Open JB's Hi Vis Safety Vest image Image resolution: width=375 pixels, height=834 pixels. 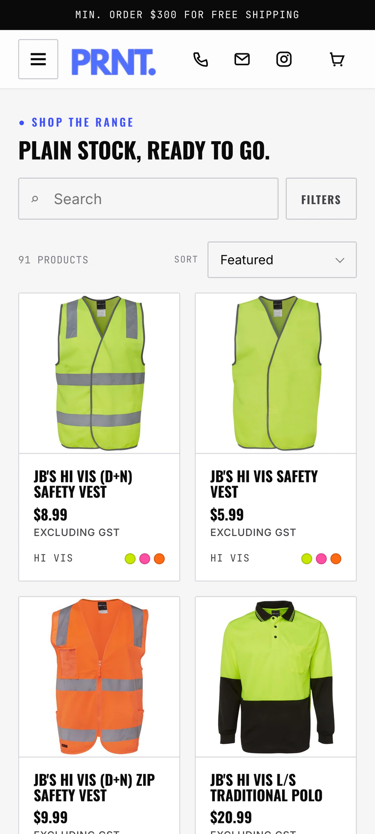(276, 373)
